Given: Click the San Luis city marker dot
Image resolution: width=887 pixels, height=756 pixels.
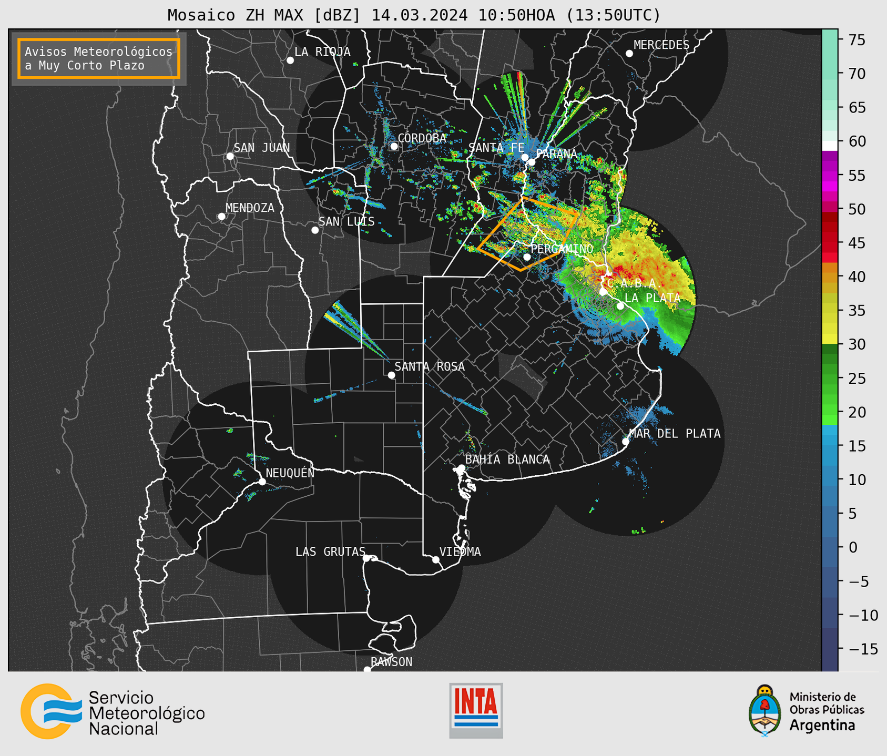Looking at the screenshot, I should 315,230.
